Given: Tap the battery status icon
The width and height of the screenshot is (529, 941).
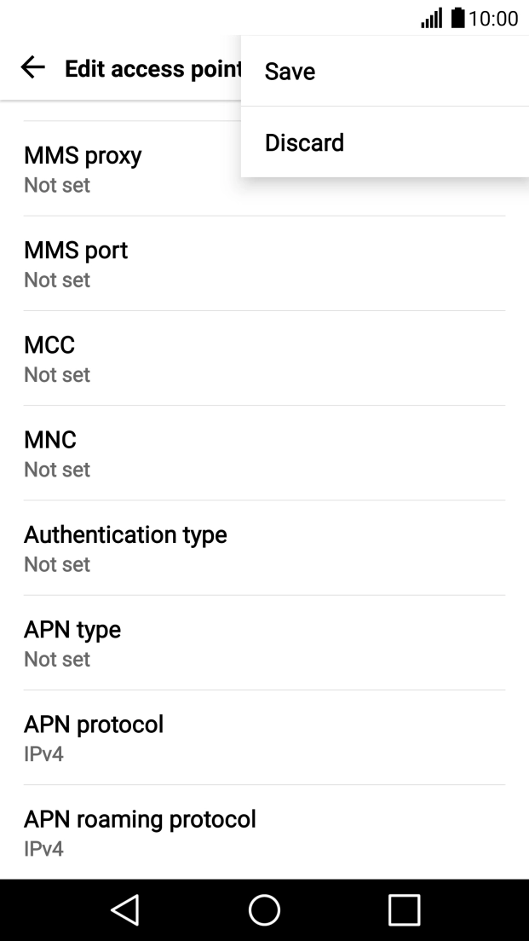Looking at the screenshot, I should pos(458,18).
